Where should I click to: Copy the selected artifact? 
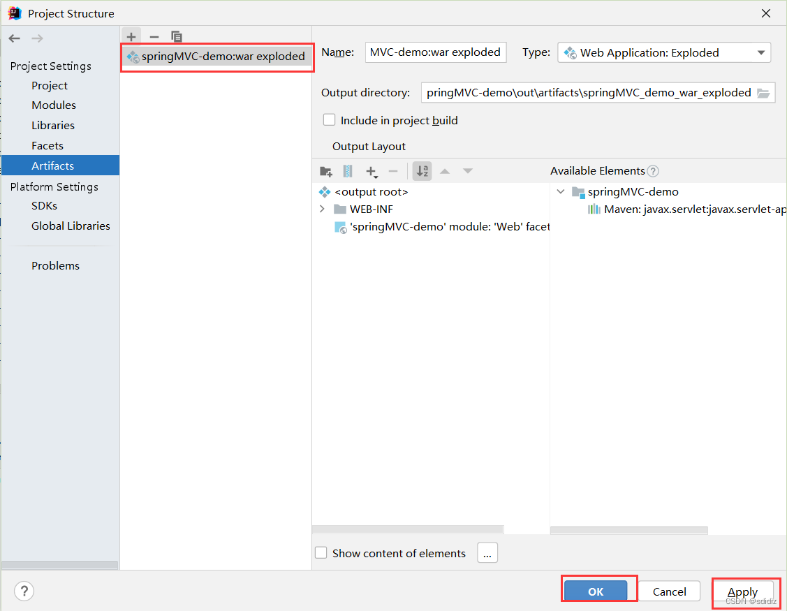pos(176,36)
